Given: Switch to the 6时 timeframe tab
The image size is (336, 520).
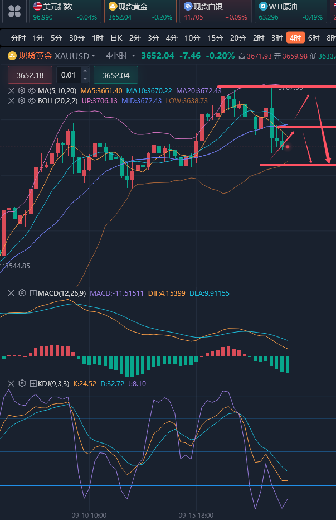Looking at the screenshot, I should click(x=314, y=38).
